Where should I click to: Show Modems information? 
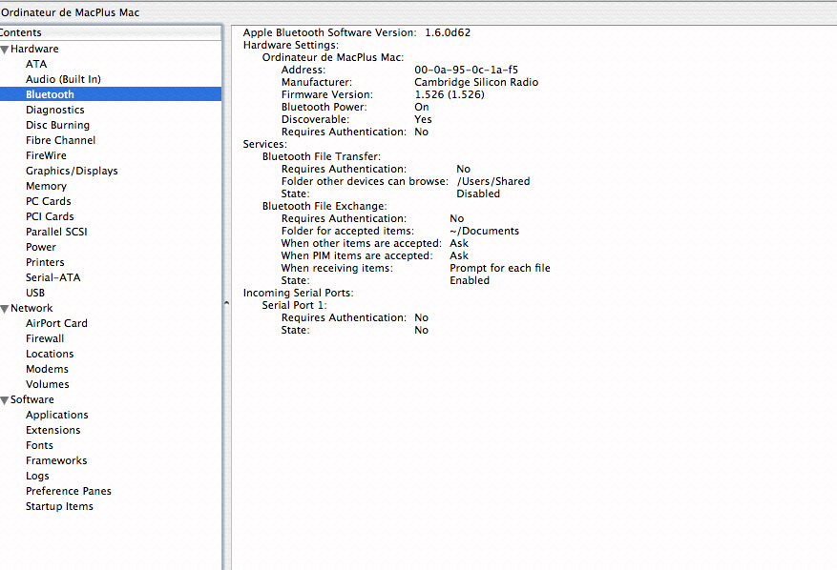tap(47, 369)
